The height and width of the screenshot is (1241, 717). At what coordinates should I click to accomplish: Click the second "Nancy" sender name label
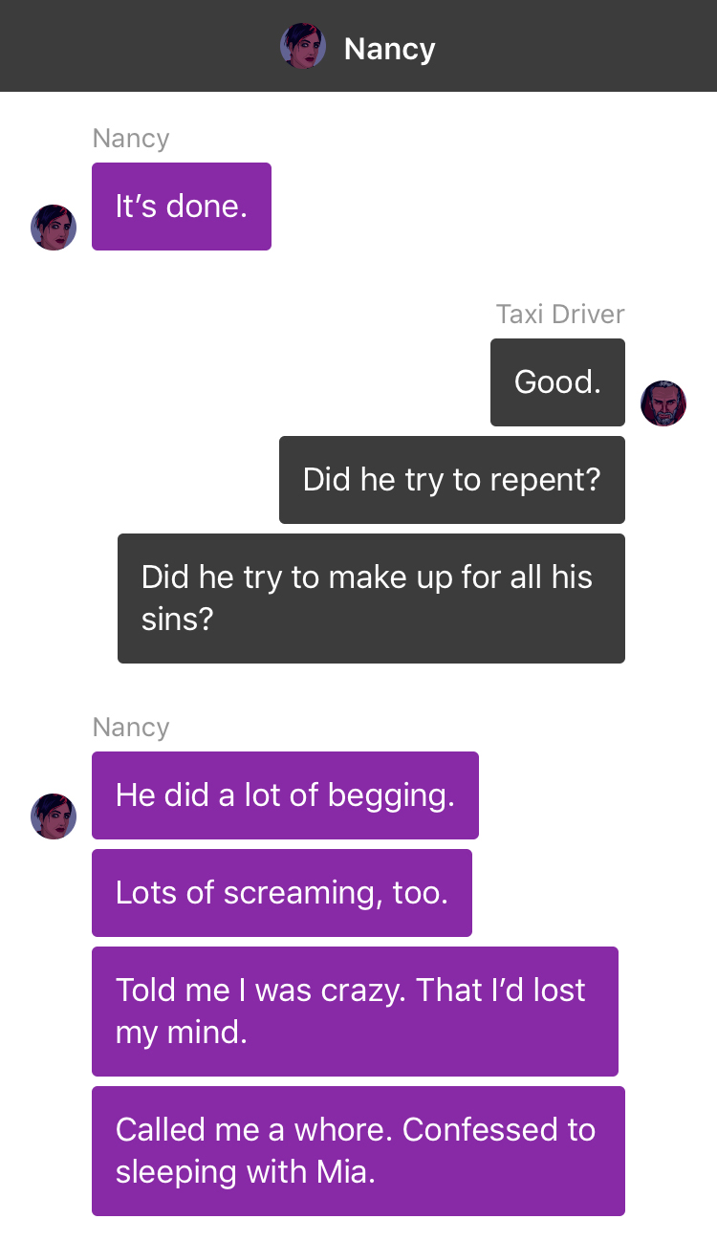pyautogui.click(x=131, y=728)
